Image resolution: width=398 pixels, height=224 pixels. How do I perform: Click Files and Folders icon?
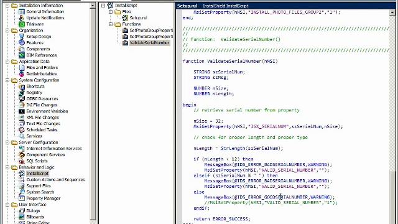click(22, 68)
